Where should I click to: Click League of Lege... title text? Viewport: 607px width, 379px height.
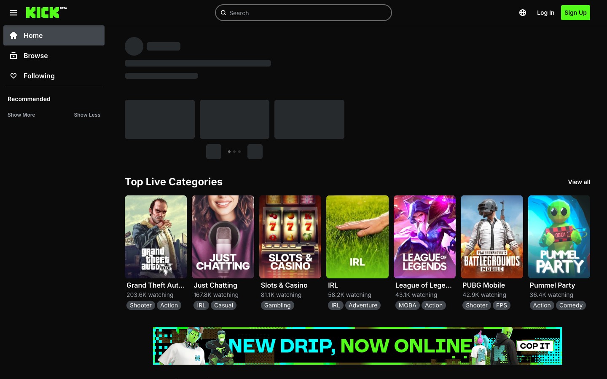tap(423, 285)
